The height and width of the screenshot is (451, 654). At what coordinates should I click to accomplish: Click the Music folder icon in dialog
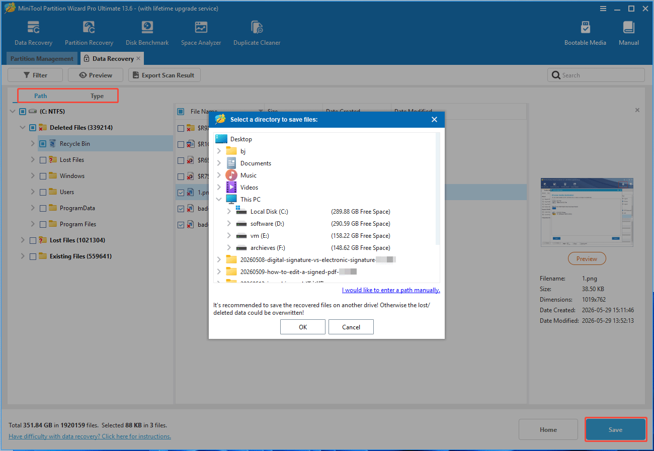[231, 175]
